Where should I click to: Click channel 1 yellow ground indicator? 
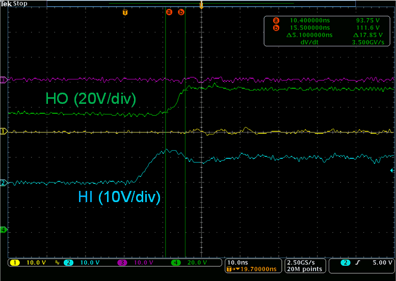[3, 131]
